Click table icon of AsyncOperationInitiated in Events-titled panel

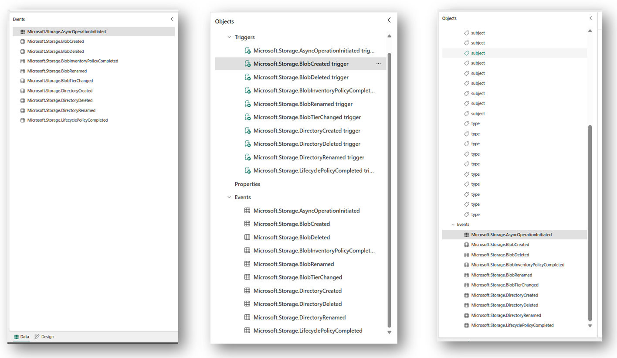23,31
